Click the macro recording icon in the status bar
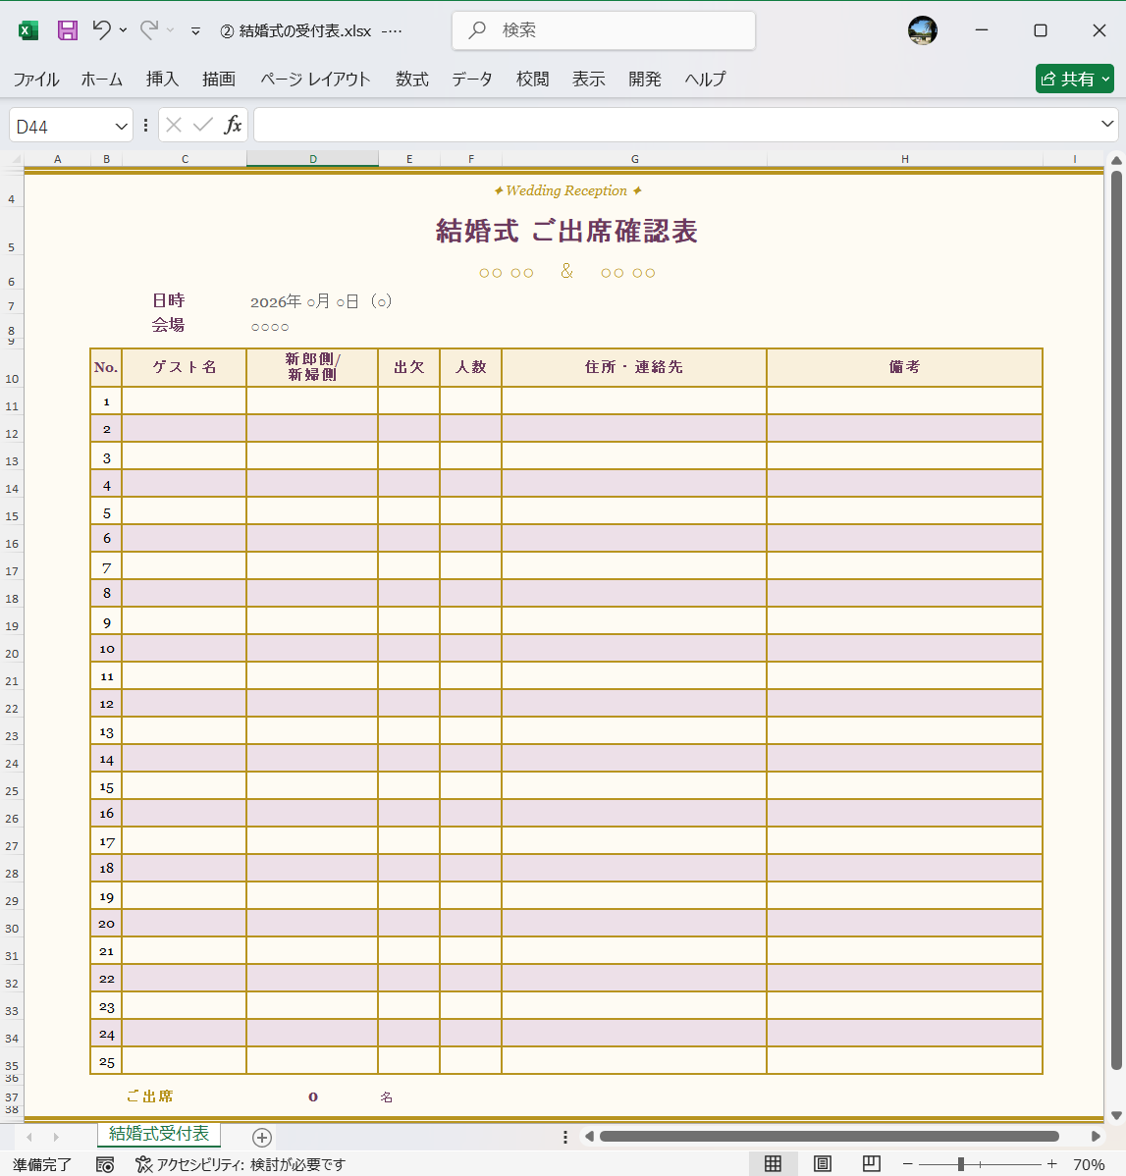 click(x=105, y=1163)
